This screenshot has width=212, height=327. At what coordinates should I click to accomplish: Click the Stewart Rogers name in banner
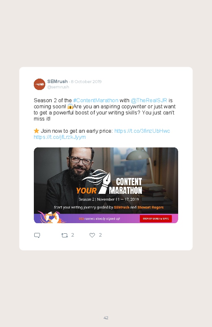pos(150,207)
